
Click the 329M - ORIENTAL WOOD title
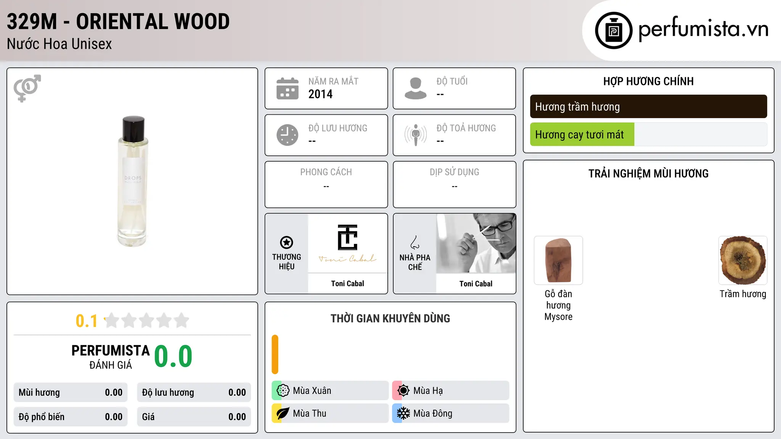click(118, 21)
